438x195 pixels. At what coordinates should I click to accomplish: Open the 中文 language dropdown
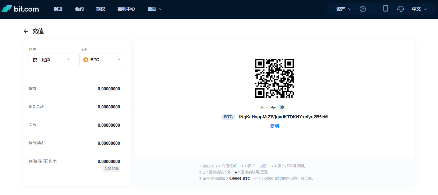point(419,9)
